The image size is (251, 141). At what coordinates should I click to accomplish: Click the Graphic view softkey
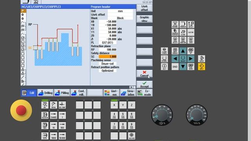pos(144,19)
